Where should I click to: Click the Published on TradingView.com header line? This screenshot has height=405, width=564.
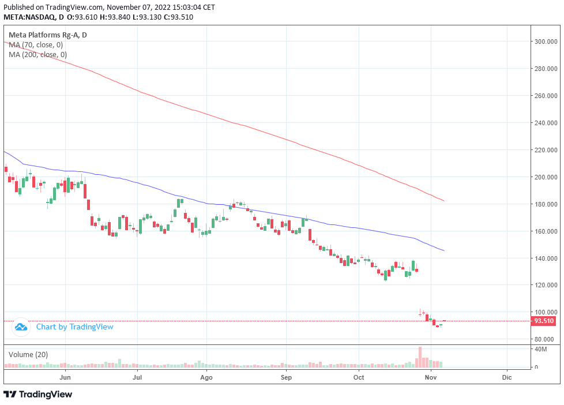110,7
